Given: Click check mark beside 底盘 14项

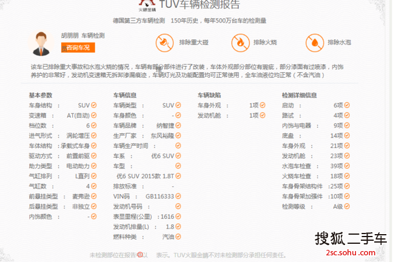Looking at the screenshot, I should point(347,135).
